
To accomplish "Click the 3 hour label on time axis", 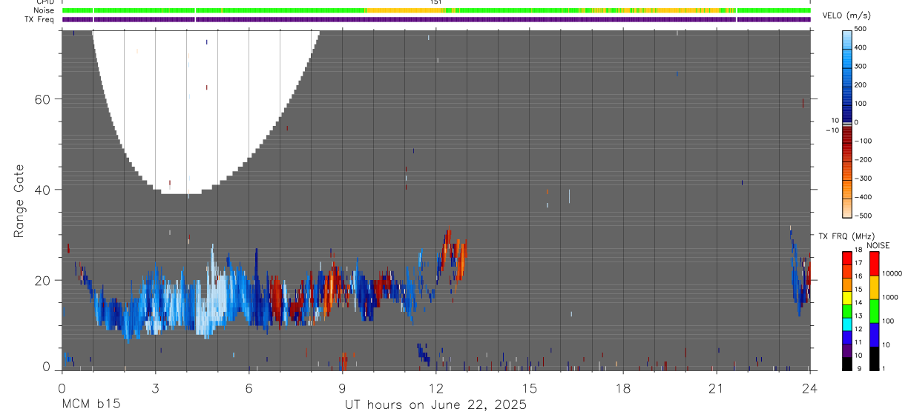I will tap(155, 388).
